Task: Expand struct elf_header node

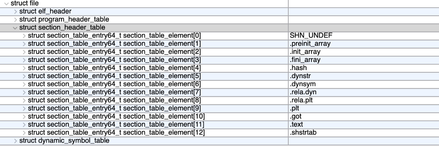Action: [15, 11]
